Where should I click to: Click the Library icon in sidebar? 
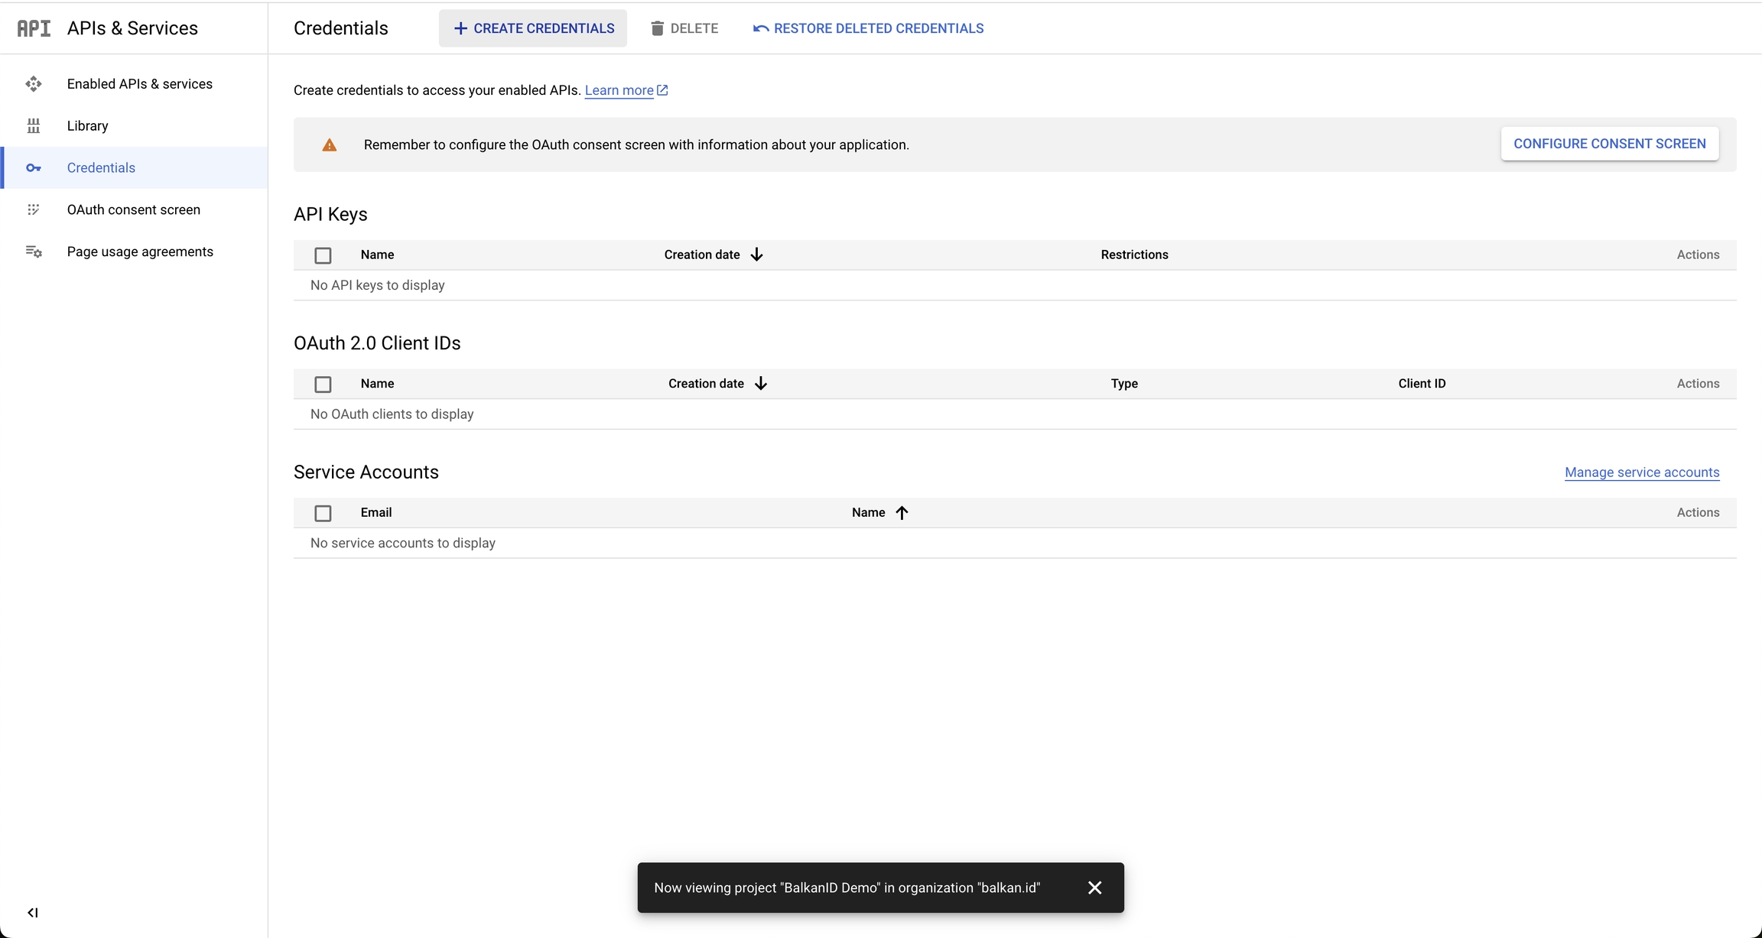(x=34, y=126)
